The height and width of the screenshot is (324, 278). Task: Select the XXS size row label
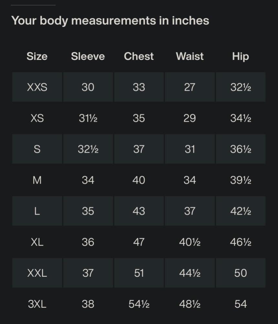(37, 87)
